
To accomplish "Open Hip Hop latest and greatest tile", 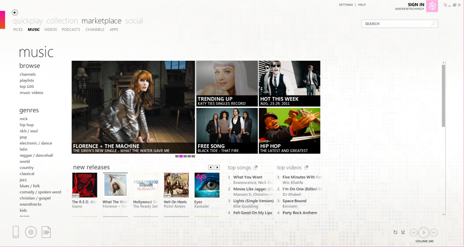I will (x=290, y=131).
